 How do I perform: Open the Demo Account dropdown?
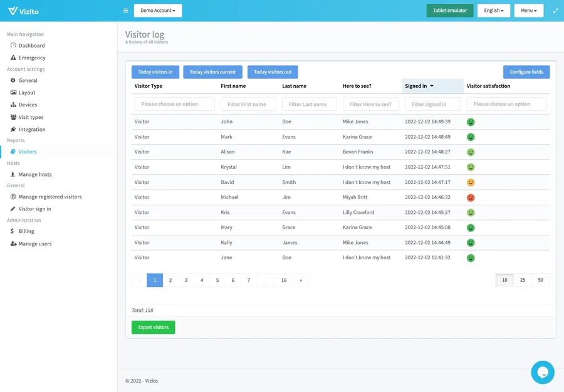[x=158, y=11]
